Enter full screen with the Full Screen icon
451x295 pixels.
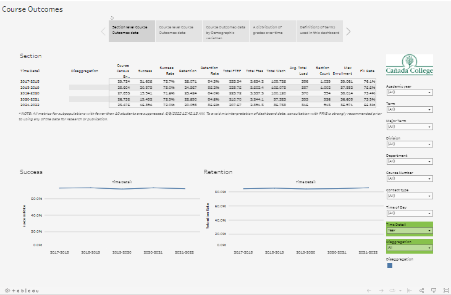pyautogui.click(x=446, y=291)
